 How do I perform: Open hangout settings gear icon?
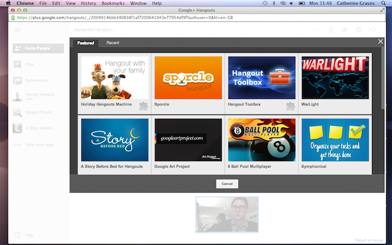point(359,30)
